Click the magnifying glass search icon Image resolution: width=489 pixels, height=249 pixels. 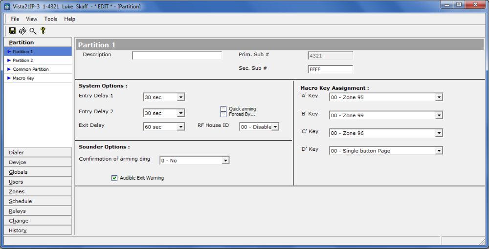pos(33,31)
